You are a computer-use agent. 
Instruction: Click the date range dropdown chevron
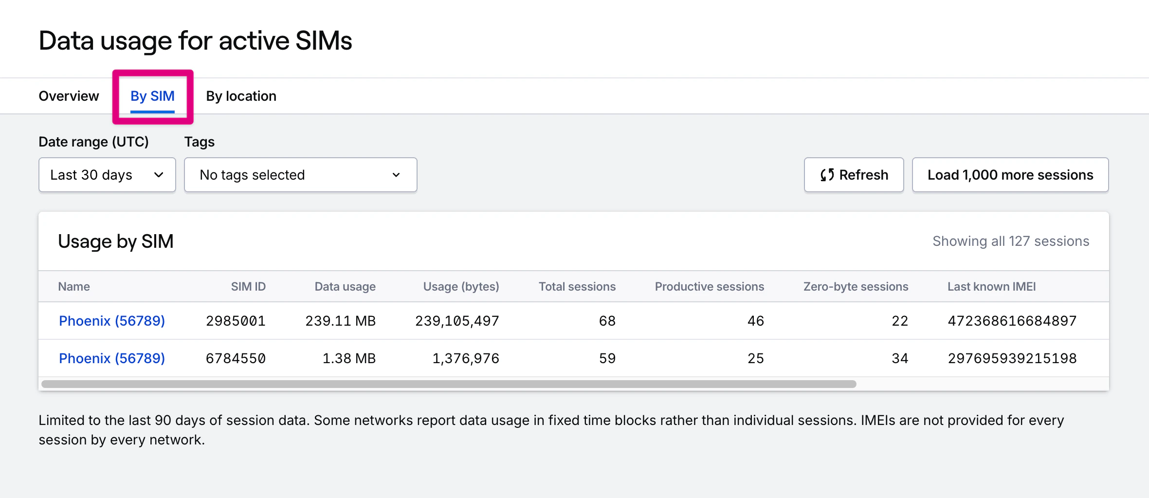point(159,175)
